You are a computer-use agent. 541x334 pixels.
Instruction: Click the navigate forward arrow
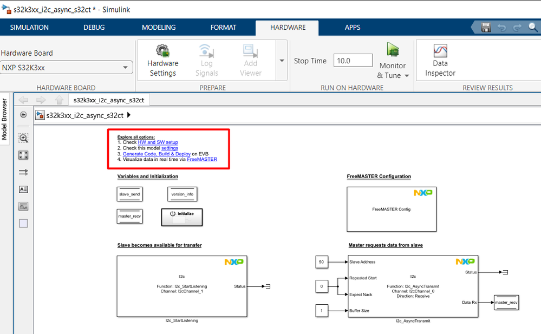click(x=41, y=100)
